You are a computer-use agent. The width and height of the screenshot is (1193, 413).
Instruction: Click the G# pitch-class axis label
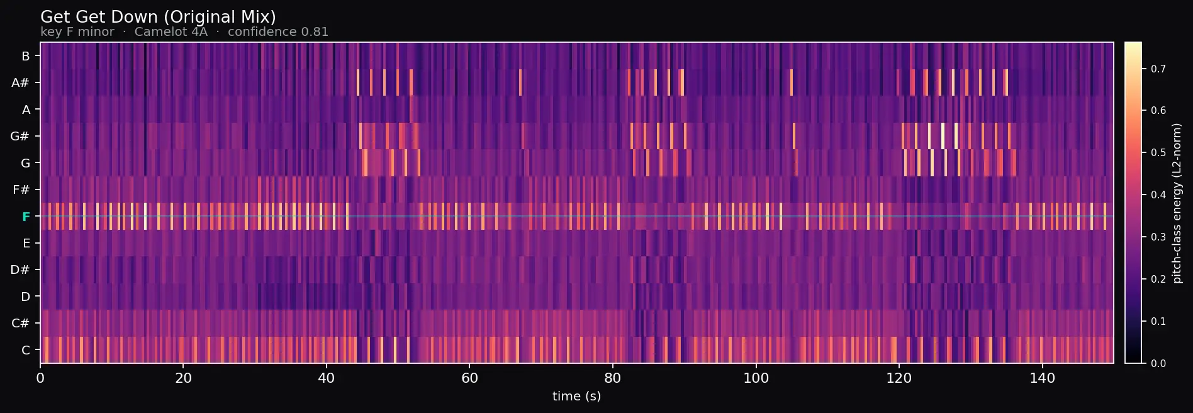[x=20, y=136]
